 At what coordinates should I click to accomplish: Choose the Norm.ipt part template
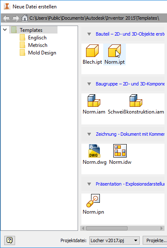[x=115, y=54]
